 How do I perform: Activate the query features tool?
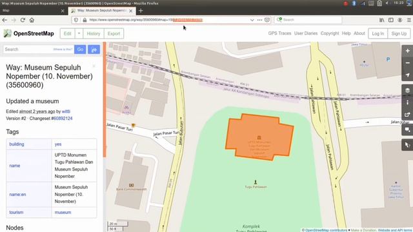pyautogui.click(x=407, y=144)
